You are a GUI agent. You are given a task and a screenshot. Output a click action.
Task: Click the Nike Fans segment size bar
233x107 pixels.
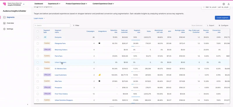[x=136, y=84]
